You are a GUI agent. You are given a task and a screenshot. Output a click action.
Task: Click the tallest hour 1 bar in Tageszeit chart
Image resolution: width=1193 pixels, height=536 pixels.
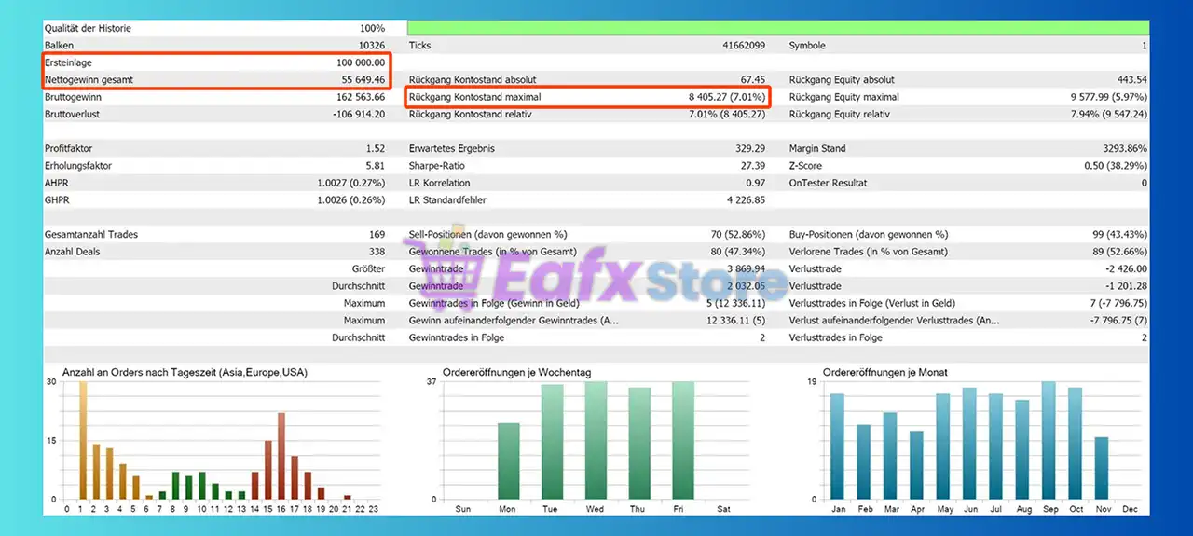click(82, 440)
